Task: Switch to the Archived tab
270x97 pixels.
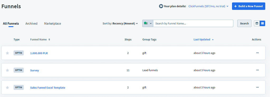Action: [x=31, y=24]
